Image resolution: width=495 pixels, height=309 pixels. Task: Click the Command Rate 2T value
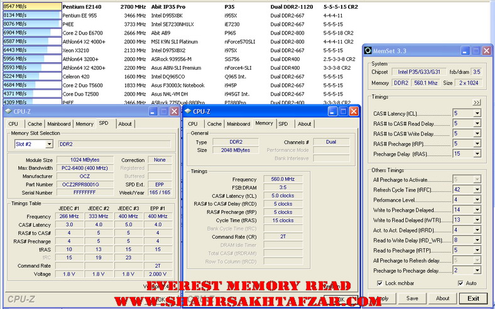[x=283, y=236]
